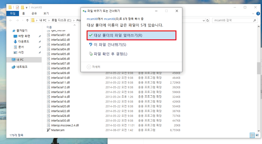Click the Mastercam application icon
Viewport: 262px width, 144px height.
(48, 130)
